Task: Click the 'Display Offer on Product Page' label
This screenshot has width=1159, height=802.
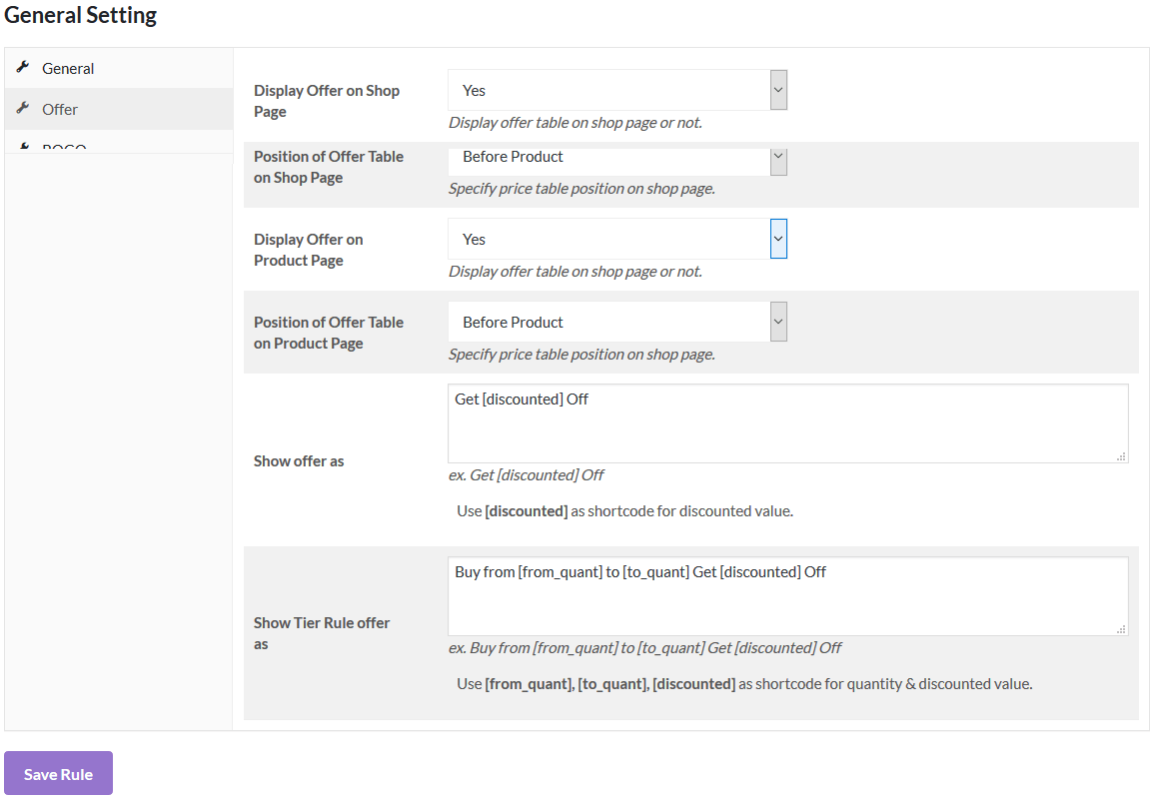Action: 309,250
